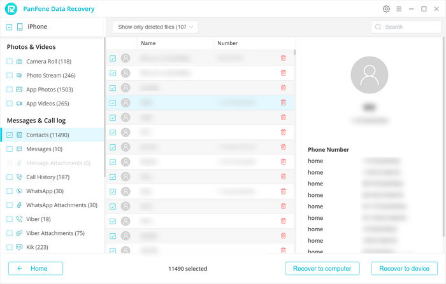The image size is (446, 284).
Task: Open the hamburger menu in title bar
Action: [x=399, y=9]
